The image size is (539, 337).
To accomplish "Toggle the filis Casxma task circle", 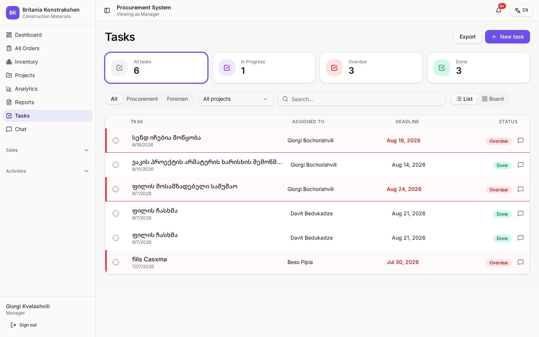I will tap(116, 262).
